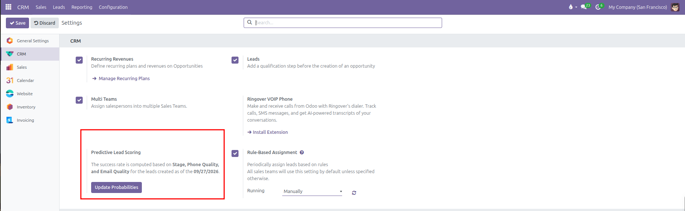Image resolution: width=685 pixels, height=211 pixels.
Task: Open the Reporting menu
Action: point(82,7)
